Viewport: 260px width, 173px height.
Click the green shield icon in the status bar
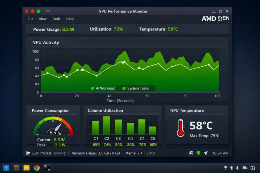[198, 153]
